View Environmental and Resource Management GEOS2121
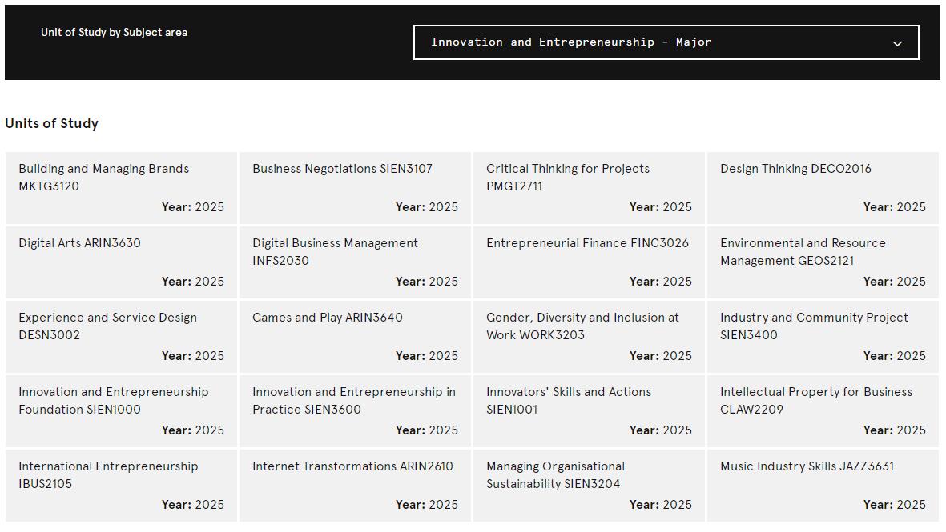 [x=823, y=262]
